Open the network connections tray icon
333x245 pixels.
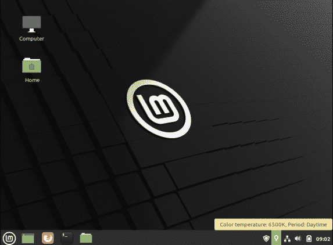pos(287,239)
